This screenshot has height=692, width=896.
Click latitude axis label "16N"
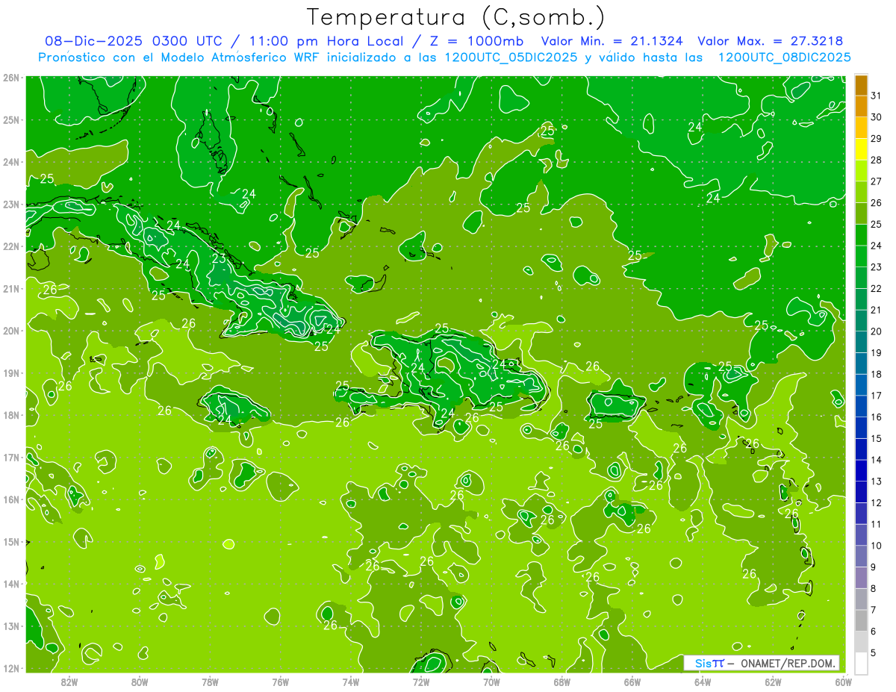(11, 499)
